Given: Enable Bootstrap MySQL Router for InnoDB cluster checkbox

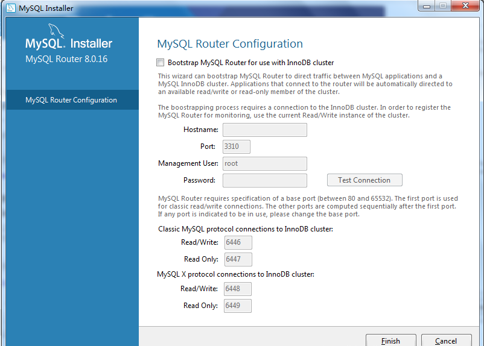Looking at the screenshot, I should 160,63.
